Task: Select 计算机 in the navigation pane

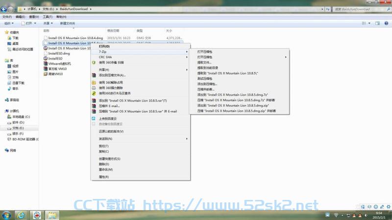Action: click(x=12, y=111)
